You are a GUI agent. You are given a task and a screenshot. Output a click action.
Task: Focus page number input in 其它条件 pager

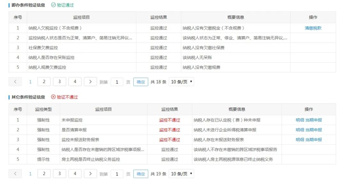click(x=117, y=174)
